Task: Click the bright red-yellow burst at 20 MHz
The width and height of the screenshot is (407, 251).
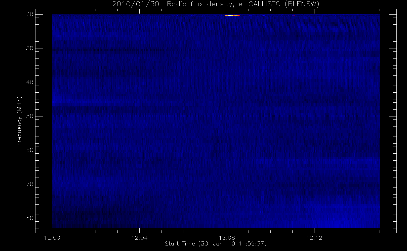Action: pos(232,15)
